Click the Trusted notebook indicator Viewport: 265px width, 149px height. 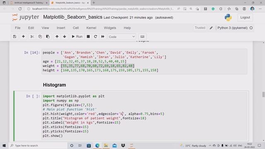[200, 28]
